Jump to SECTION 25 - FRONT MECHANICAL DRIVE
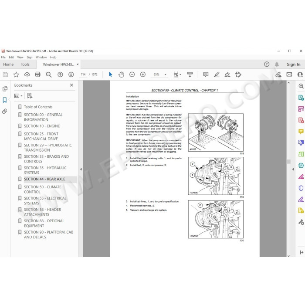305x305 pixels. pyautogui.click(x=41, y=136)
